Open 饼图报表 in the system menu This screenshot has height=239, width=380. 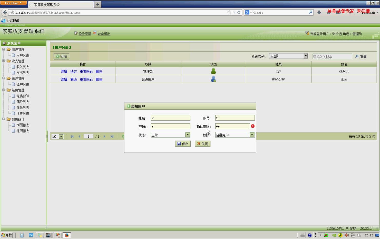(23, 125)
